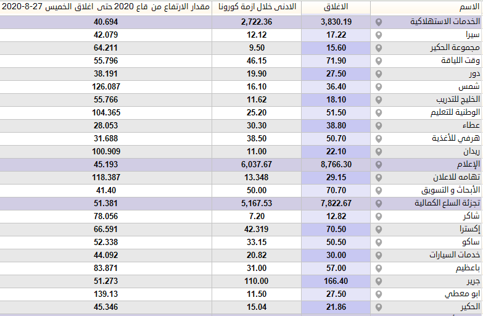This screenshot has height=316, width=483.
Task: Click the pin icon beside وقت اللياقة
Action: pyautogui.click(x=379, y=61)
